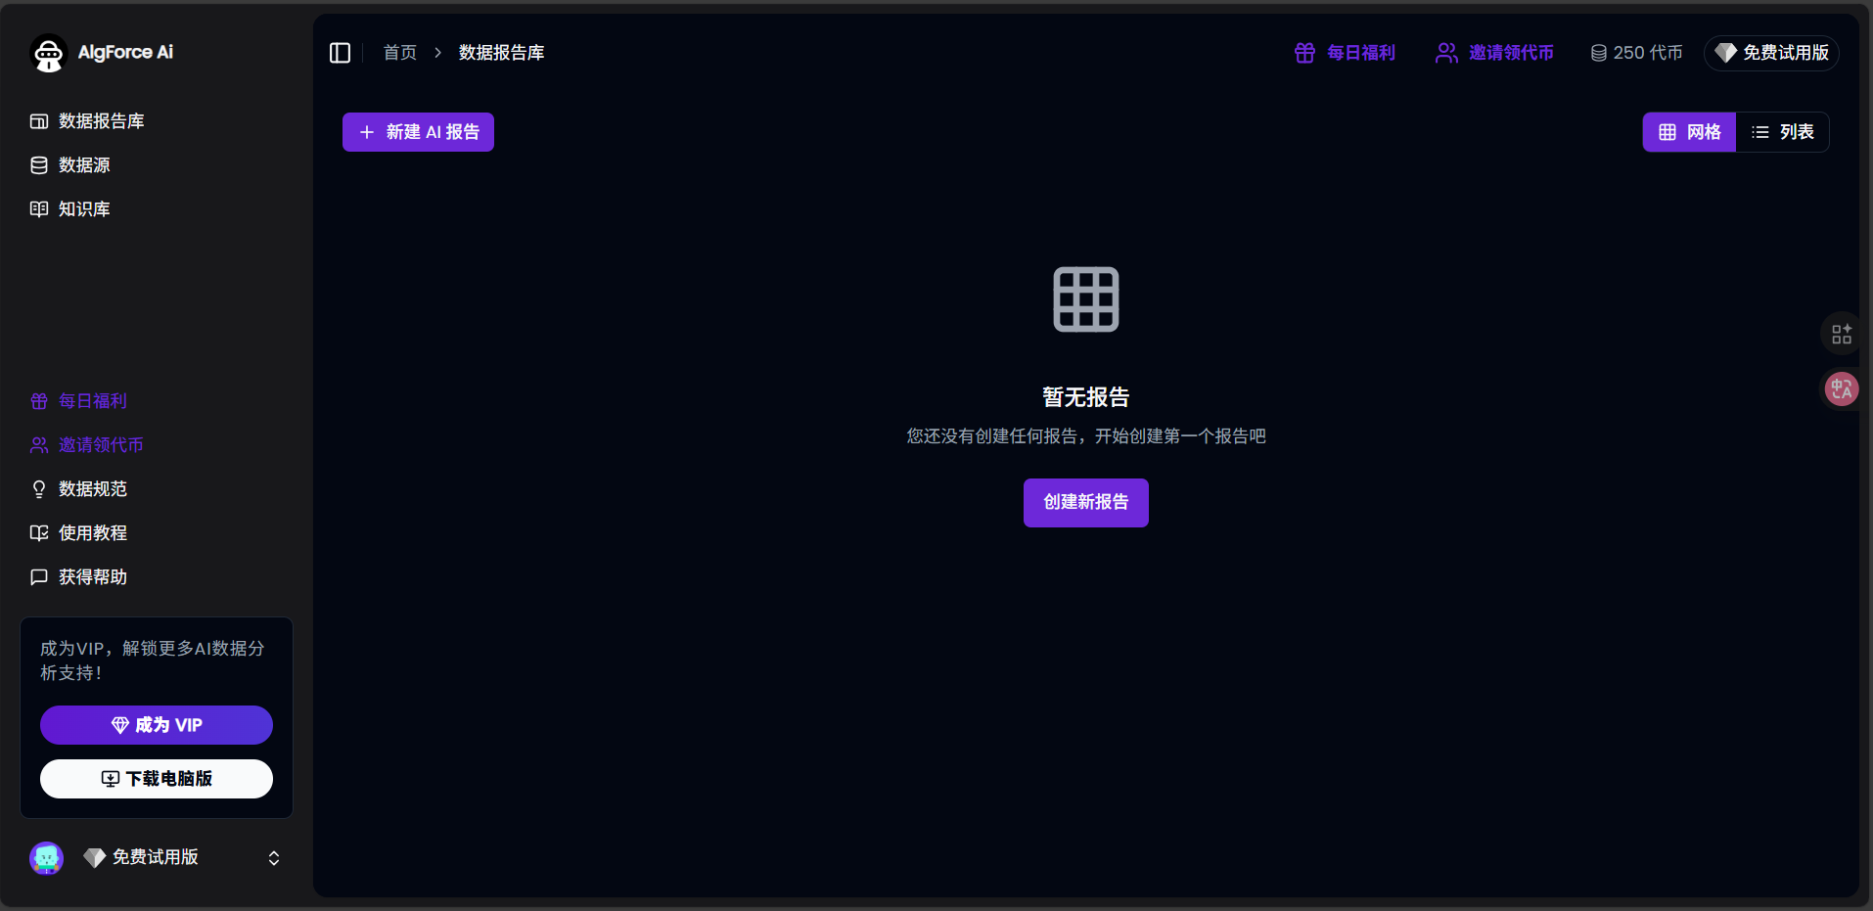Screen dimensions: 1873x911
Task: Click 下载电脑版 download button
Action: pos(157,779)
